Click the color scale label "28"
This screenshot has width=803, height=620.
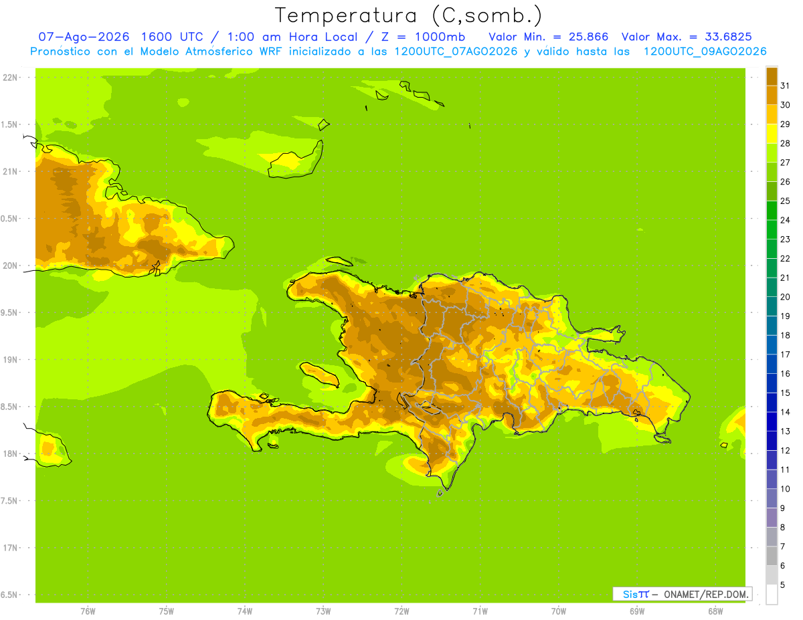tap(786, 143)
